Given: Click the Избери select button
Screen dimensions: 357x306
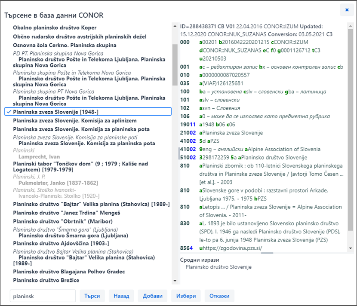Looking at the screenshot, I should [x=186, y=296].
